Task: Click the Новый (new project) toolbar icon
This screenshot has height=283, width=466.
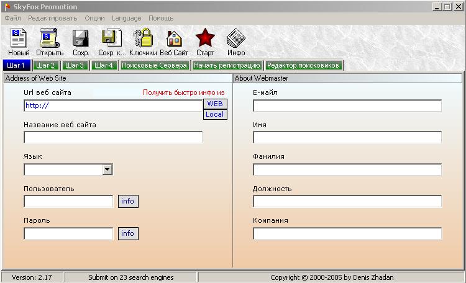Action: coord(19,38)
